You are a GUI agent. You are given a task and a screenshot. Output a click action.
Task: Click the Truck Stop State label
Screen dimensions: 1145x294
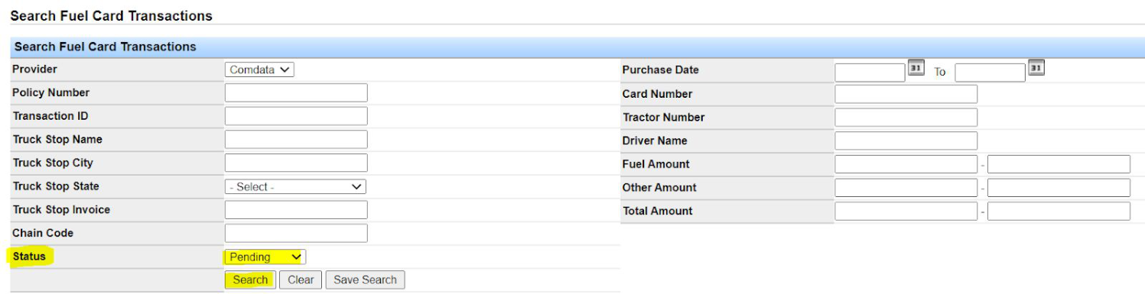click(x=56, y=186)
